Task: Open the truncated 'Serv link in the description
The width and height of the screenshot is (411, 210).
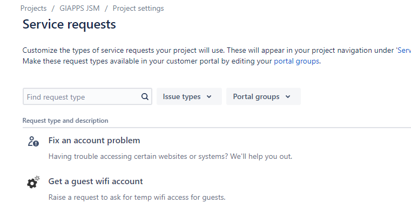Action: click(x=403, y=50)
